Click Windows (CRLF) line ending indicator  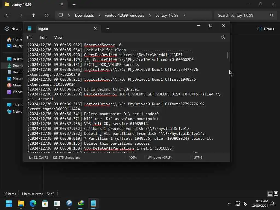[160, 157]
